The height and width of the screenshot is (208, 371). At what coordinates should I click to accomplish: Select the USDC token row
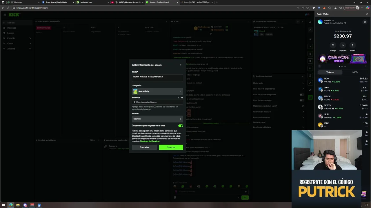(343, 98)
